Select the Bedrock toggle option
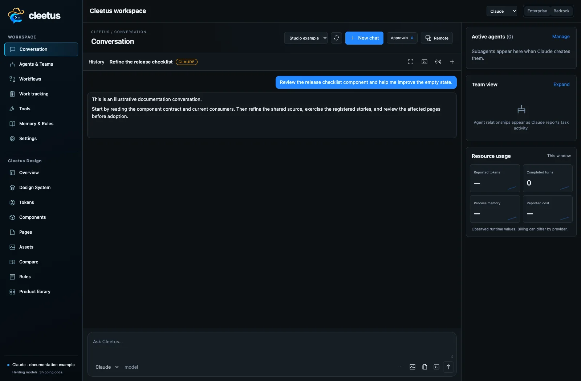This screenshot has height=381, width=581. coord(561,11)
